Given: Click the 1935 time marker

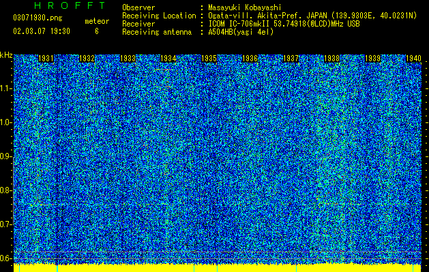Looking at the screenshot, I should point(209,58).
